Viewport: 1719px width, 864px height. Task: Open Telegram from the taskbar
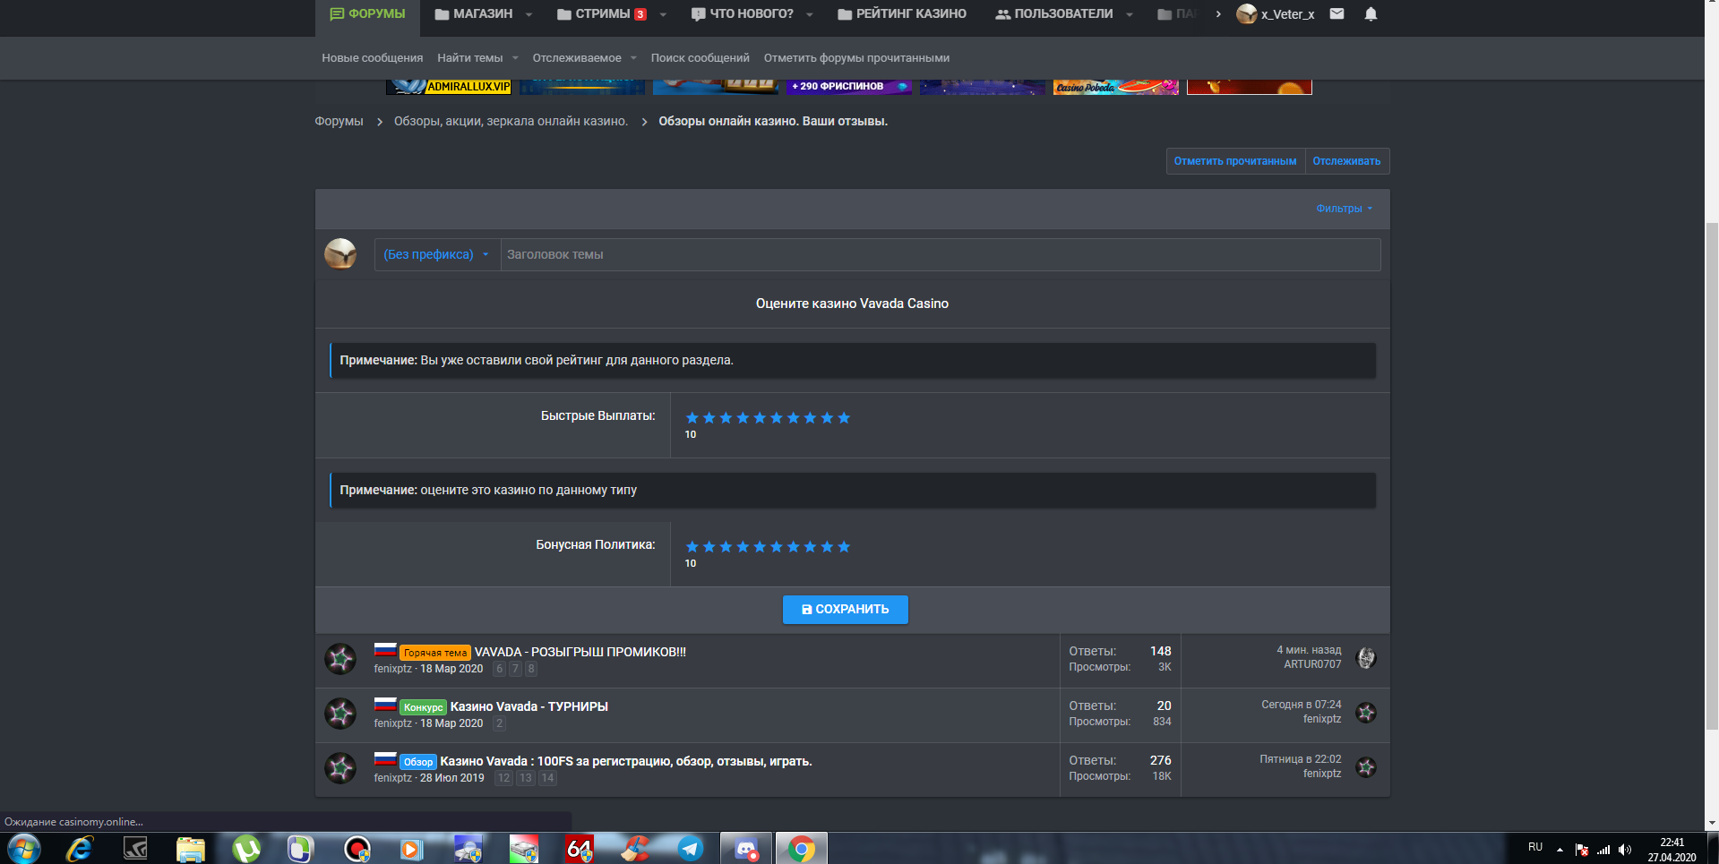[691, 849]
